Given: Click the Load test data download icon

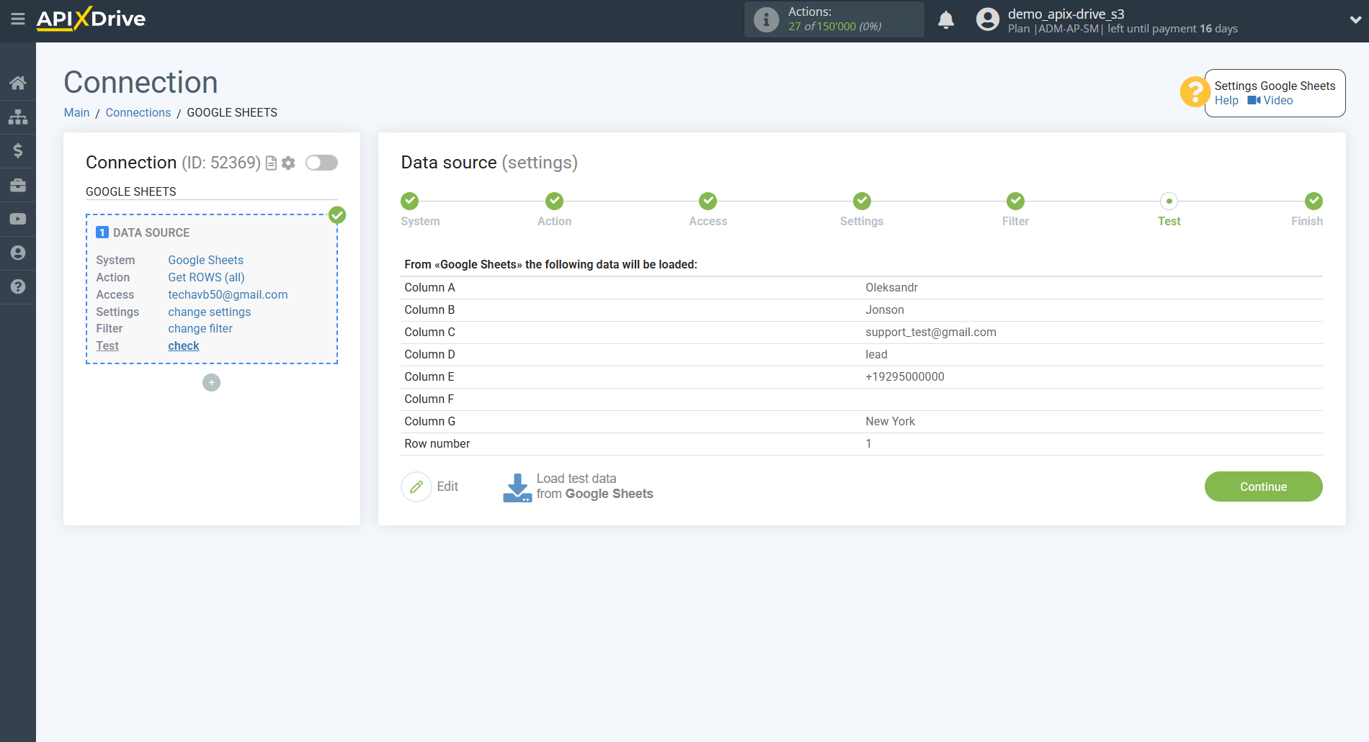Looking at the screenshot, I should pyautogui.click(x=517, y=487).
